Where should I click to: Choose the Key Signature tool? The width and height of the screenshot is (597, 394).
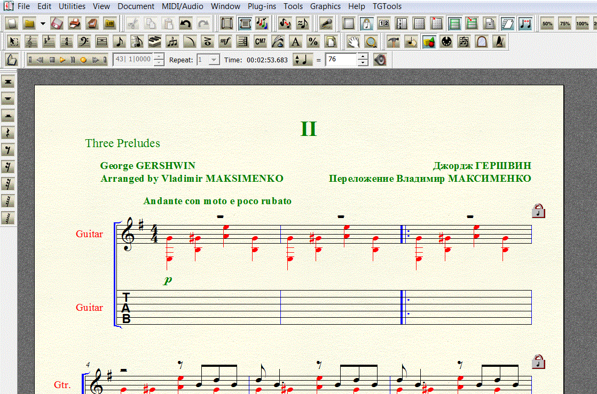(x=49, y=42)
